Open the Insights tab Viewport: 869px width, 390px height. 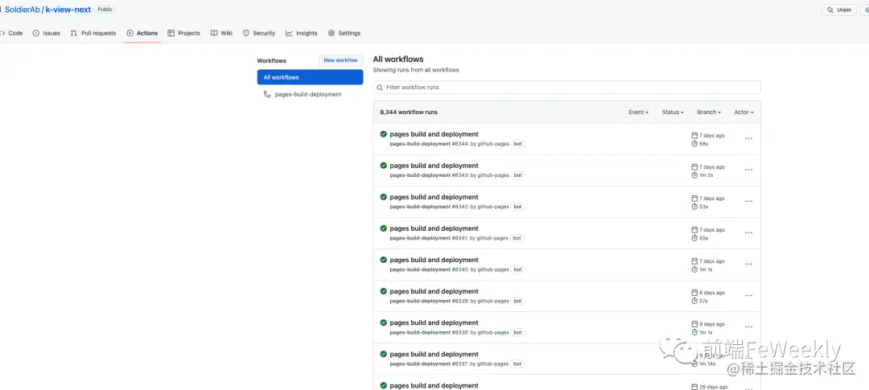(x=302, y=33)
